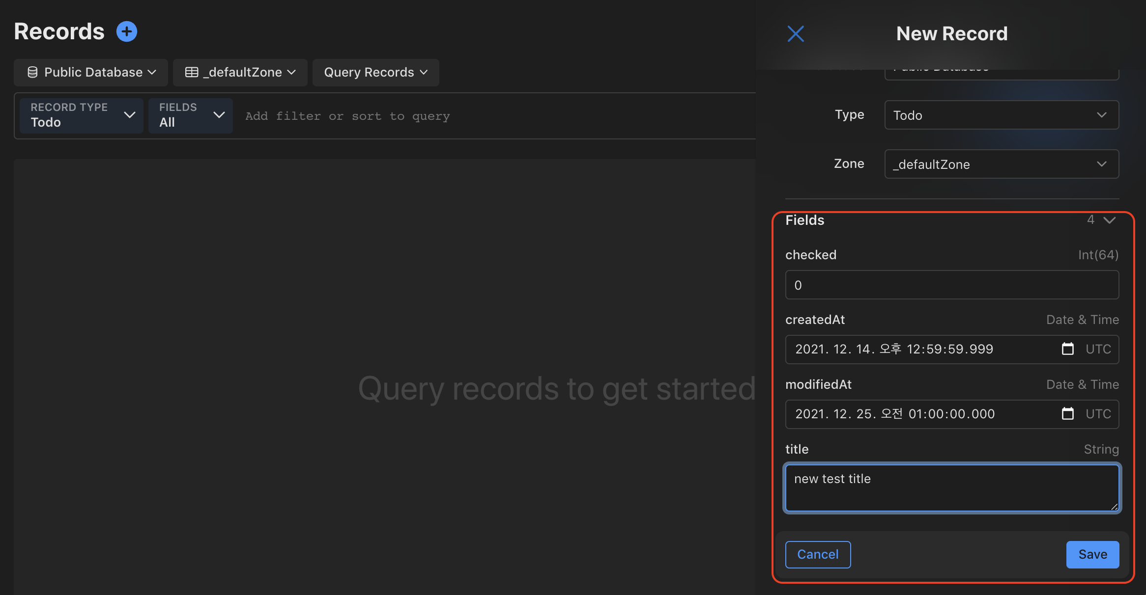The width and height of the screenshot is (1146, 595).
Task: Open the Zone _defaultZone combo box
Action: (1001, 164)
